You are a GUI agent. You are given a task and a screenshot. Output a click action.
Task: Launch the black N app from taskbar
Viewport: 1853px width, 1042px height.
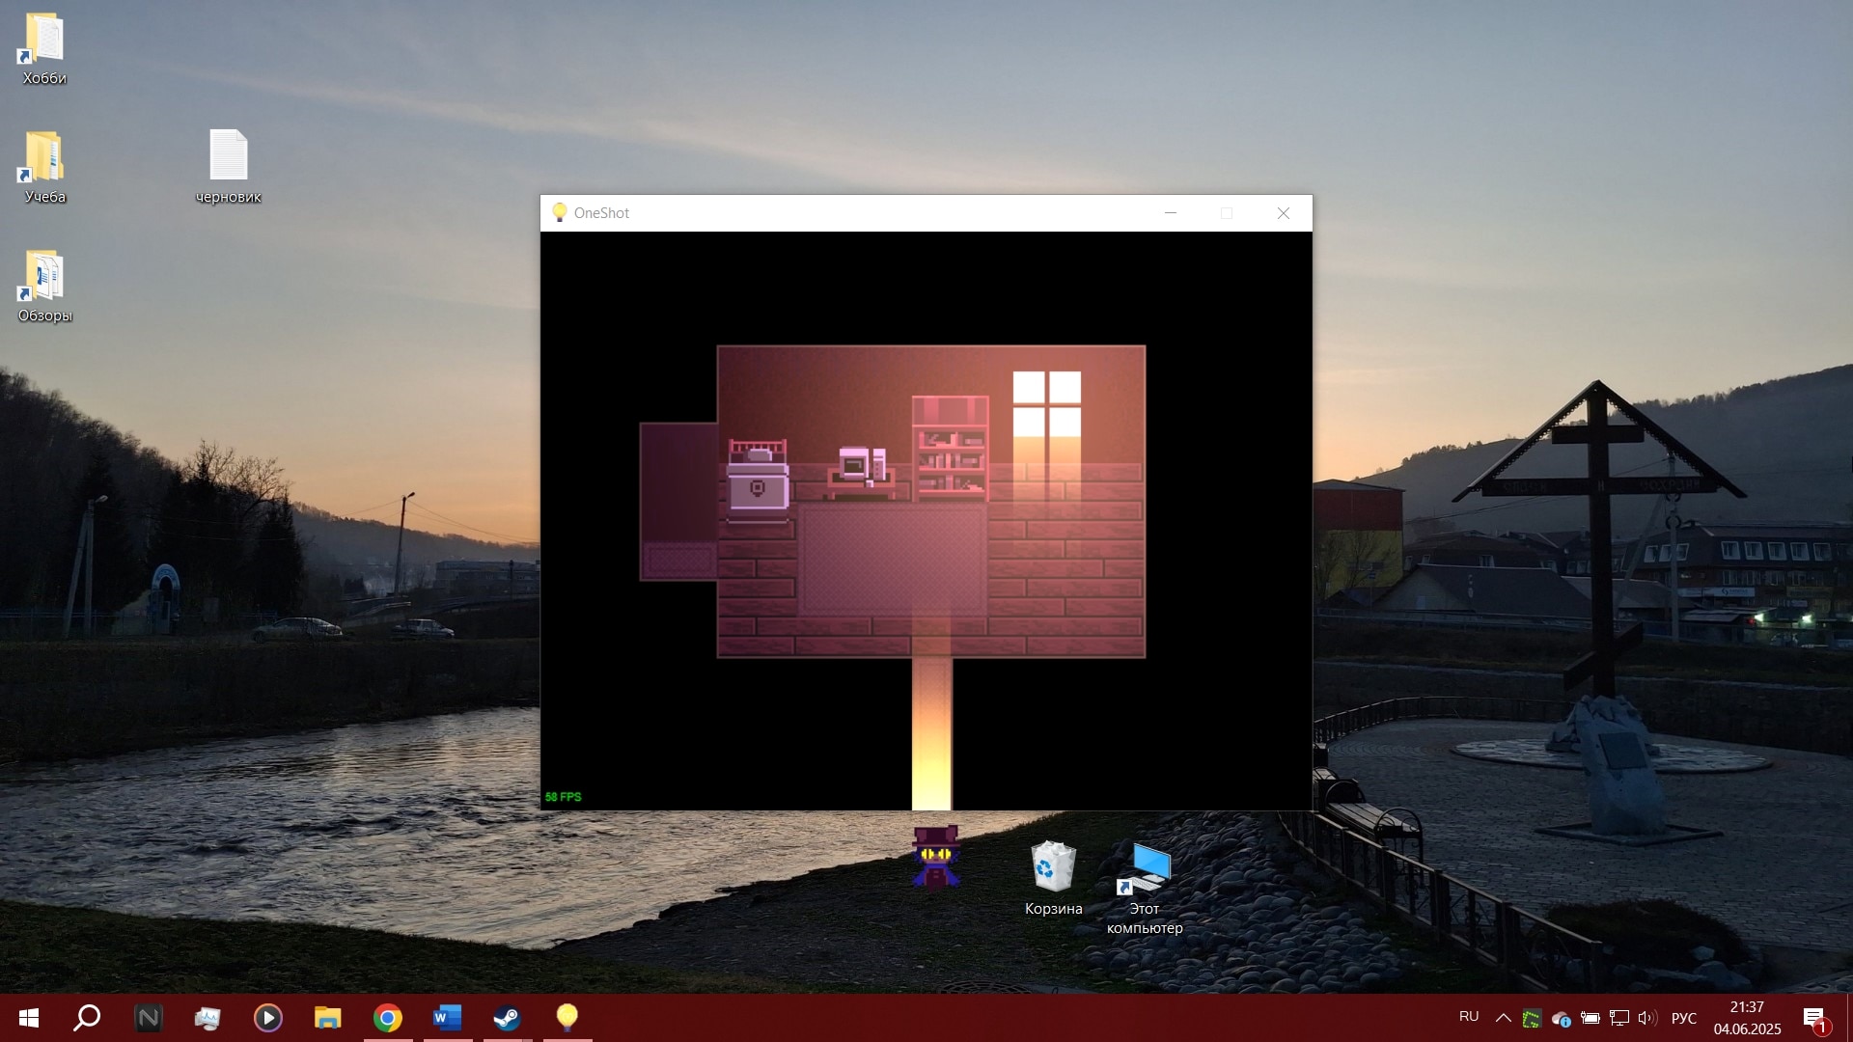coord(149,1018)
